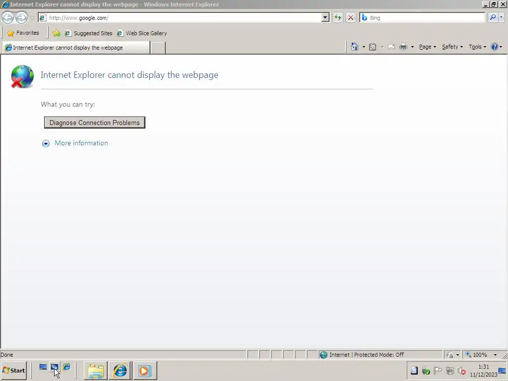Expand the zoom level dropdown arrow
The width and height of the screenshot is (508, 381).
click(495, 355)
